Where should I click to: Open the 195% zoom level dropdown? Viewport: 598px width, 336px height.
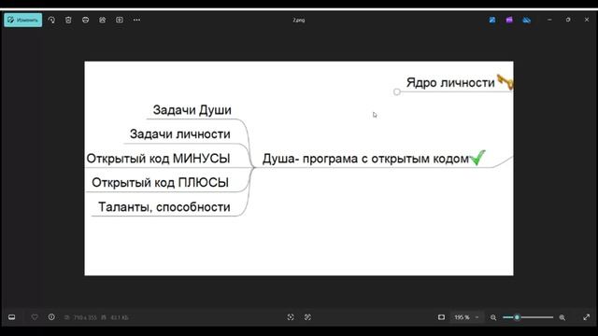click(x=465, y=317)
